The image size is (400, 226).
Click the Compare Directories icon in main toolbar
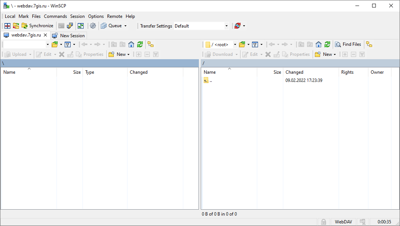pos(7,26)
